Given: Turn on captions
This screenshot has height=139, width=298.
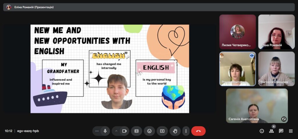Looking at the screenshot, I should pos(136,131).
